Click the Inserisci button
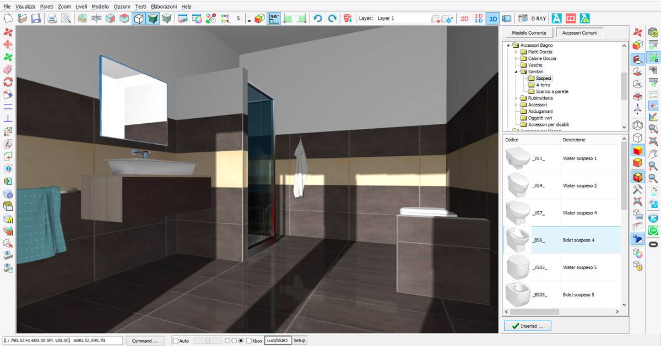 click(x=528, y=326)
